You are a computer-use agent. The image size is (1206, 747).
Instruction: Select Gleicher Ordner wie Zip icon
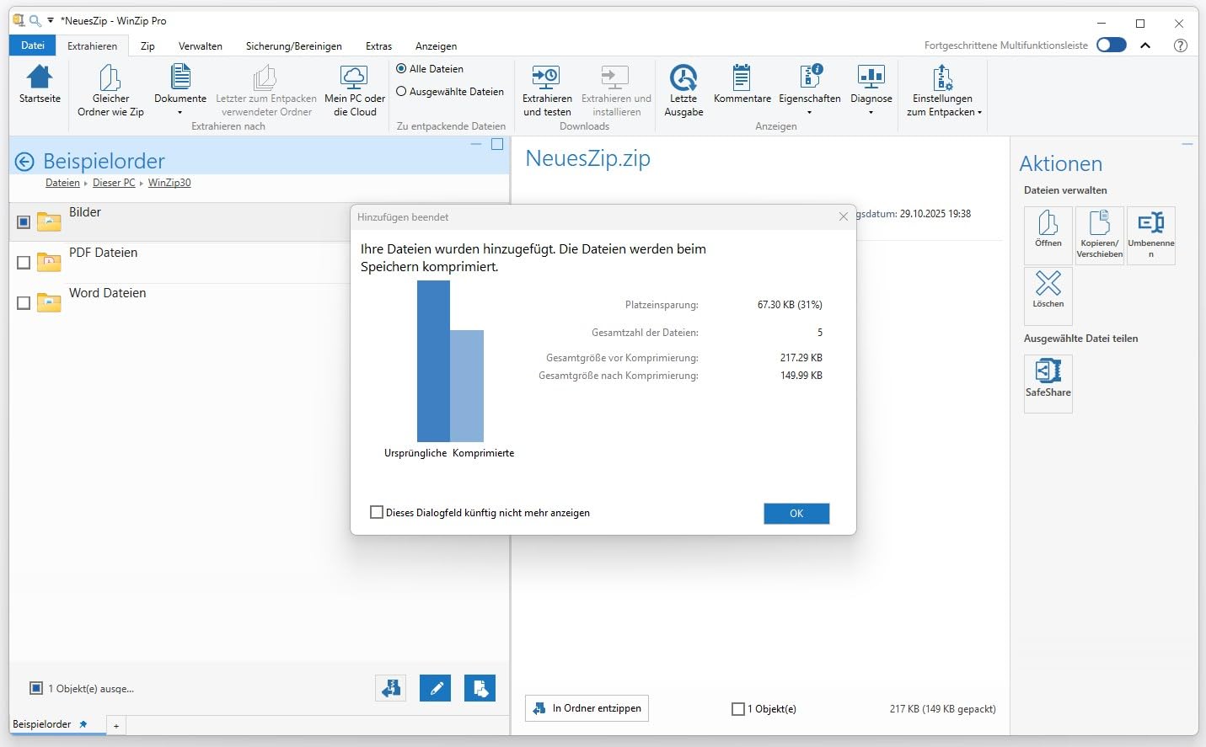pos(110,77)
